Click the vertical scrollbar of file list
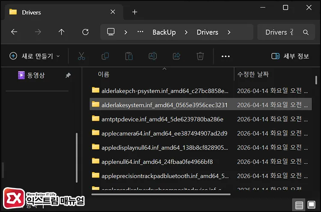This screenshot has width=321, height=212. pos(316,80)
